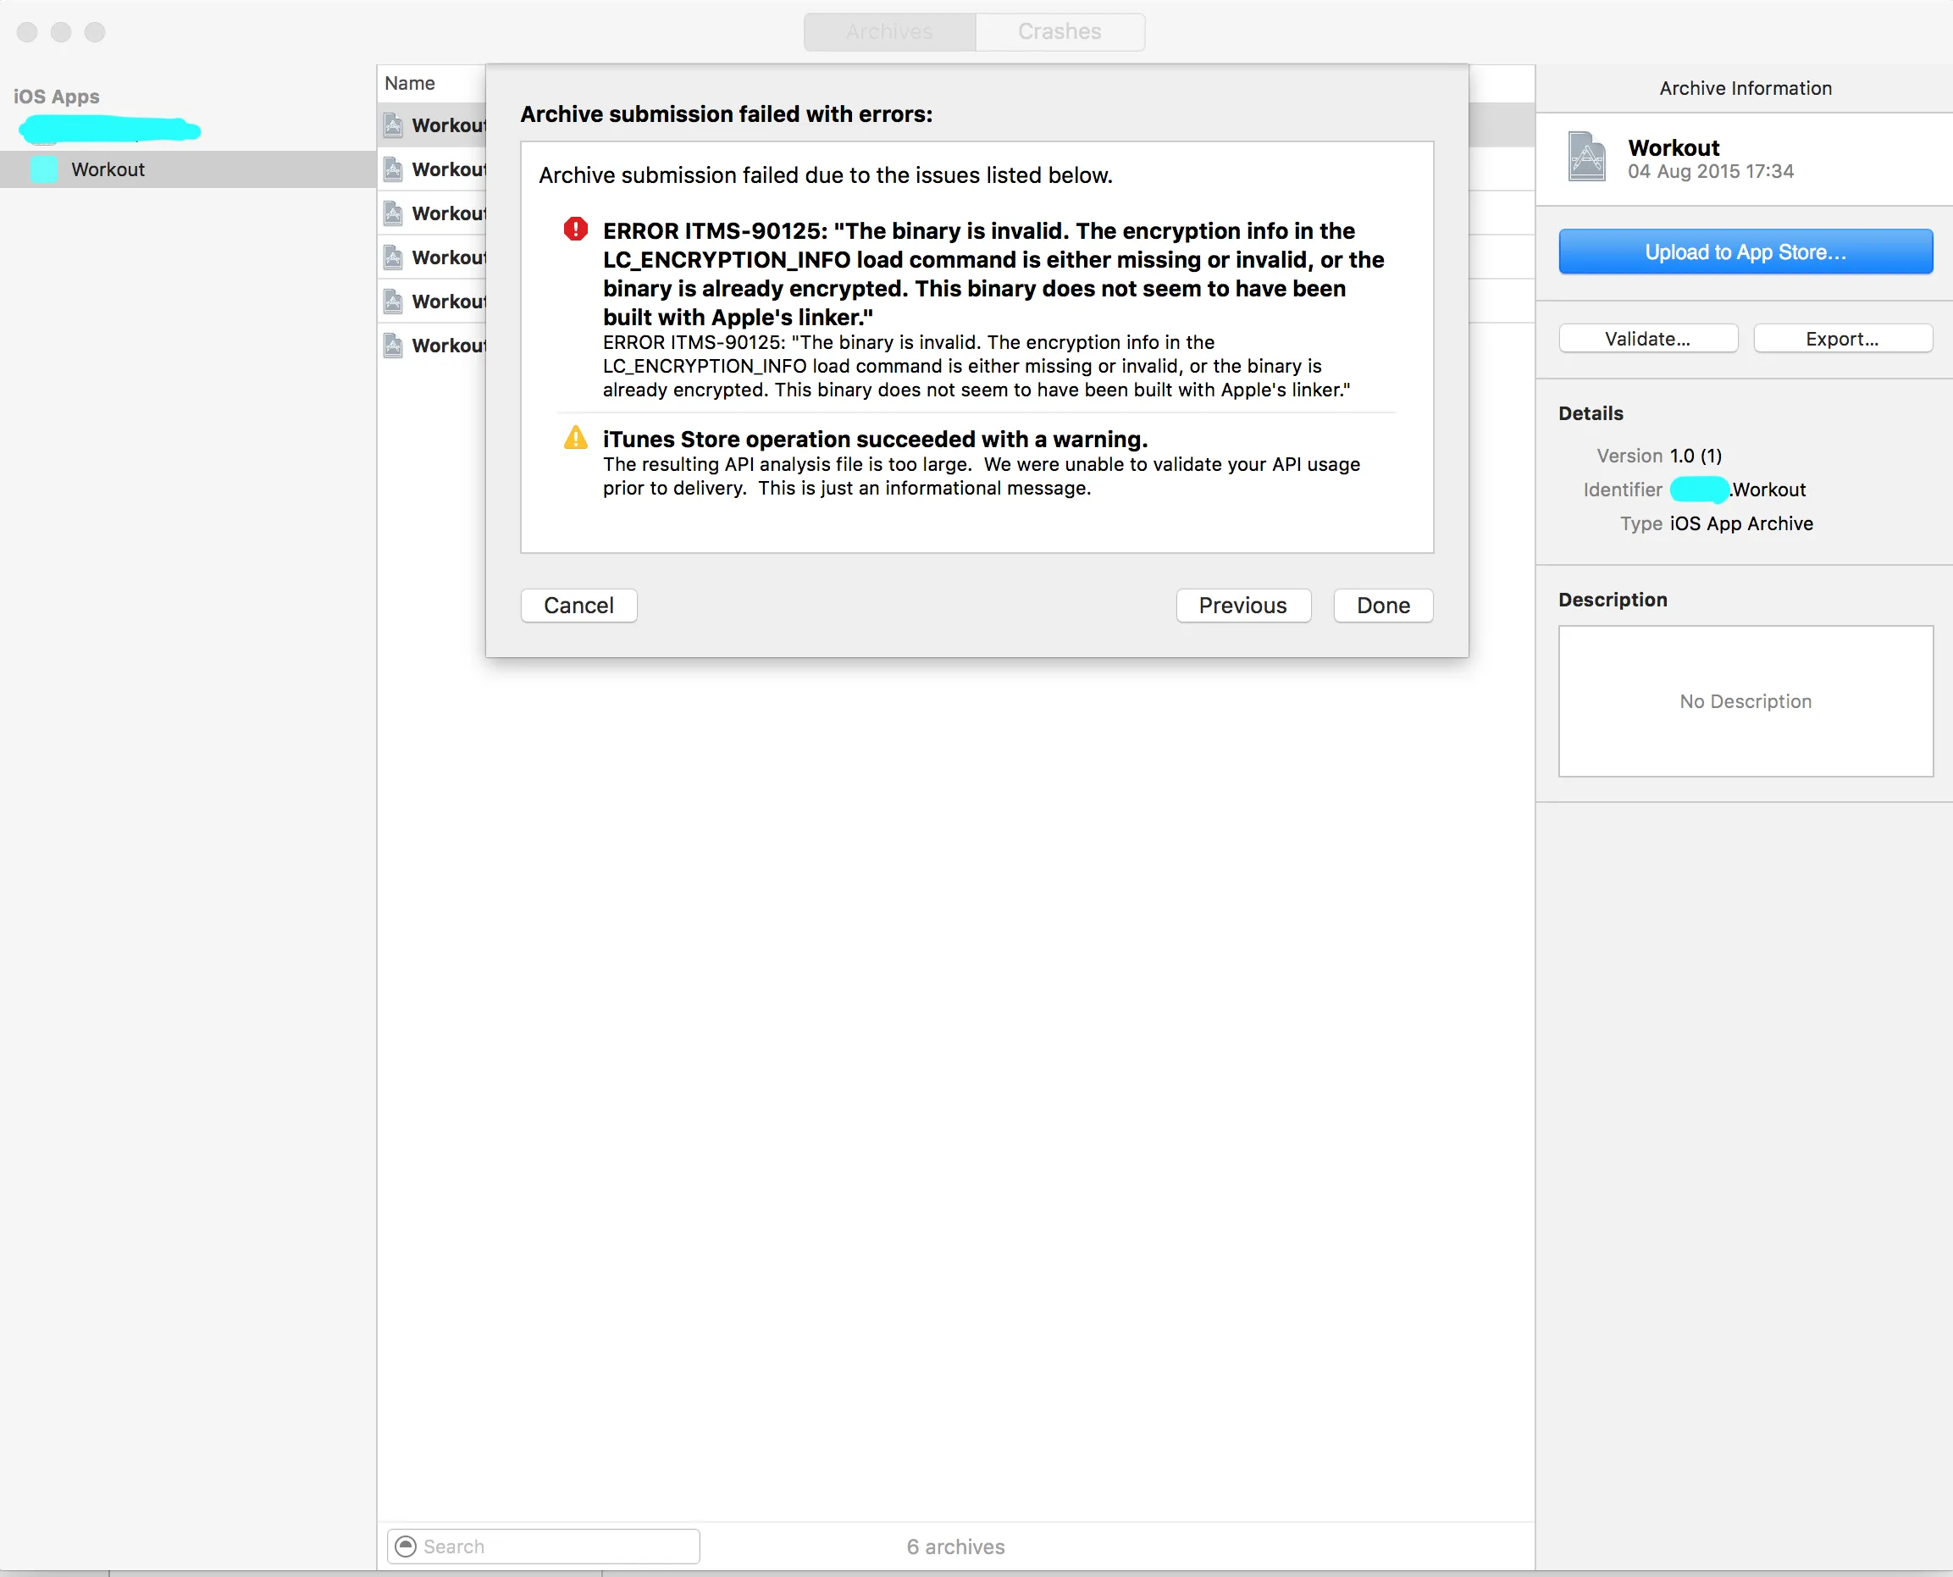Select Workout in the iOS Apps sidebar

click(x=108, y=169)
